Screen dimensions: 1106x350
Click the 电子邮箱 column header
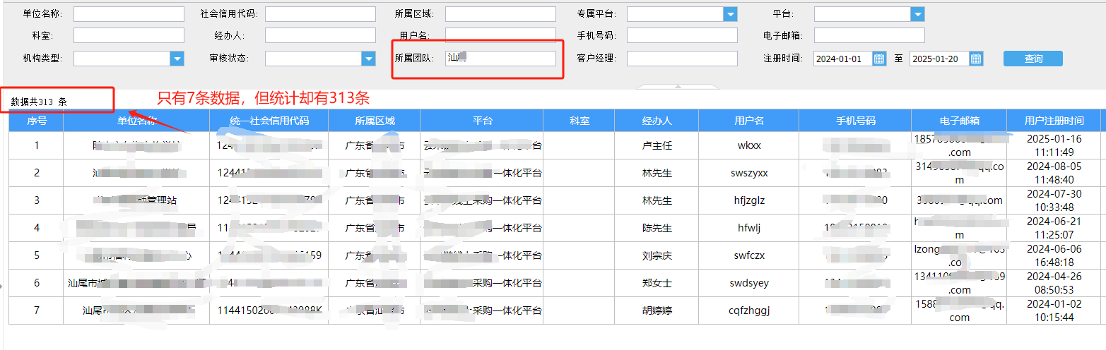click(x=959, y=121)
